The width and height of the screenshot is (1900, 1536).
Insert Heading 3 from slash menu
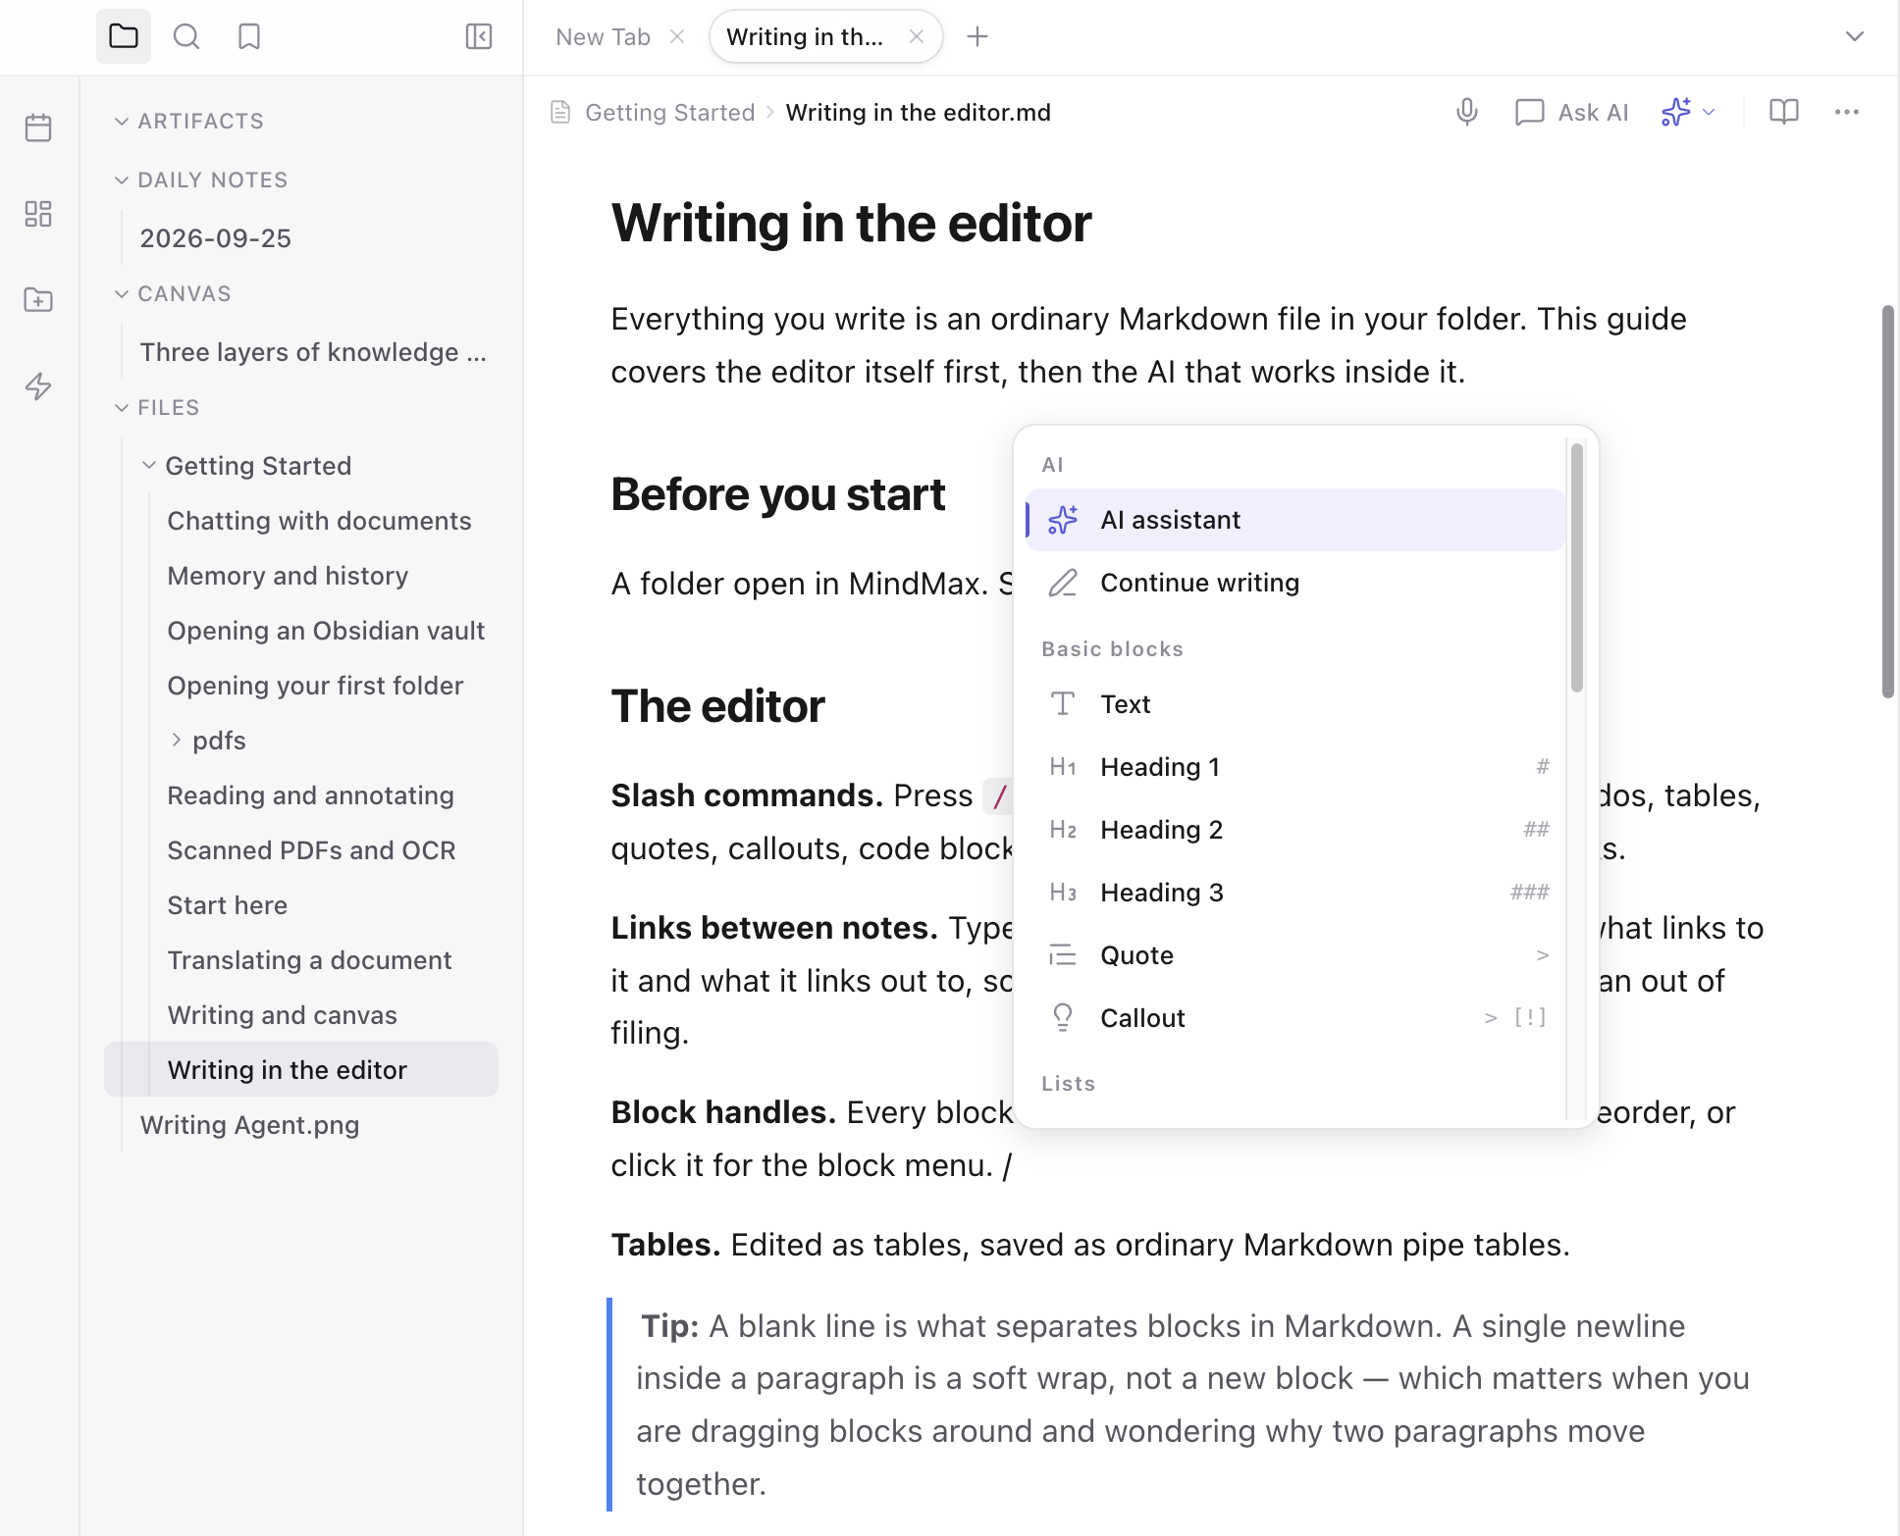pyautogui.click(x=1295, y=893)
